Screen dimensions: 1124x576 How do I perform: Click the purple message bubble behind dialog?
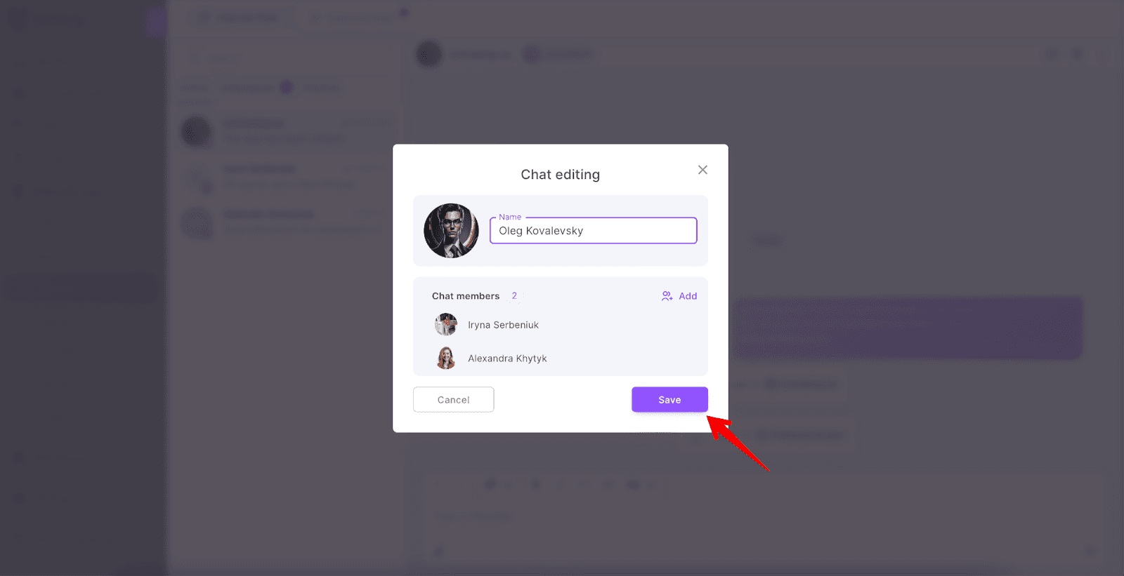point(906,328)
